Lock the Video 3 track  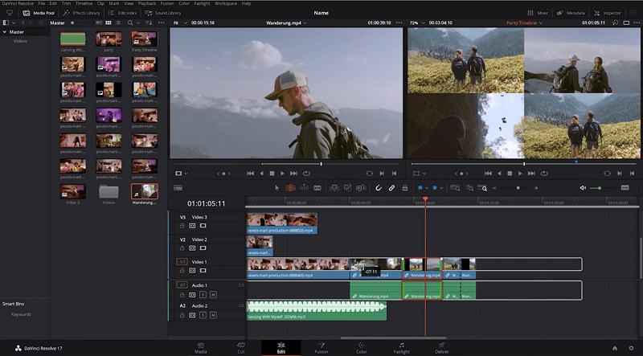[182, 226]
